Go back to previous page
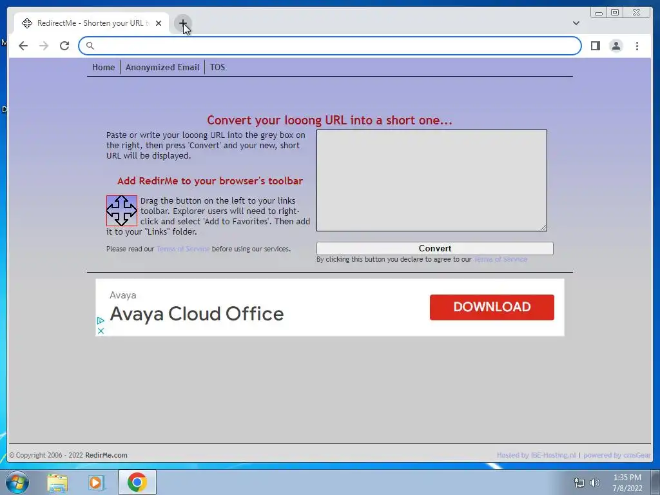660x495 pixels. pyautogui.click(x=23, y=46)
